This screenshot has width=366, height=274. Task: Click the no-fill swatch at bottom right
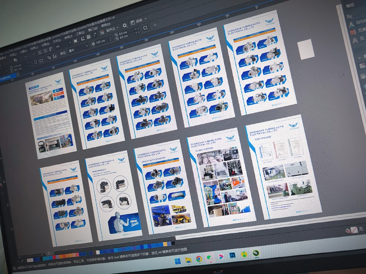[354, 230]
